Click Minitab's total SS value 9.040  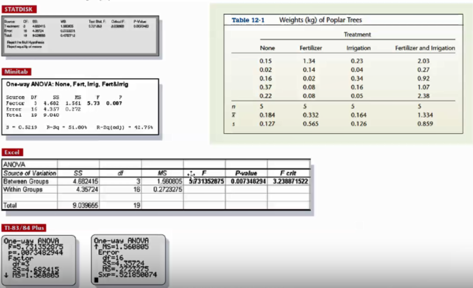[52, 115]
